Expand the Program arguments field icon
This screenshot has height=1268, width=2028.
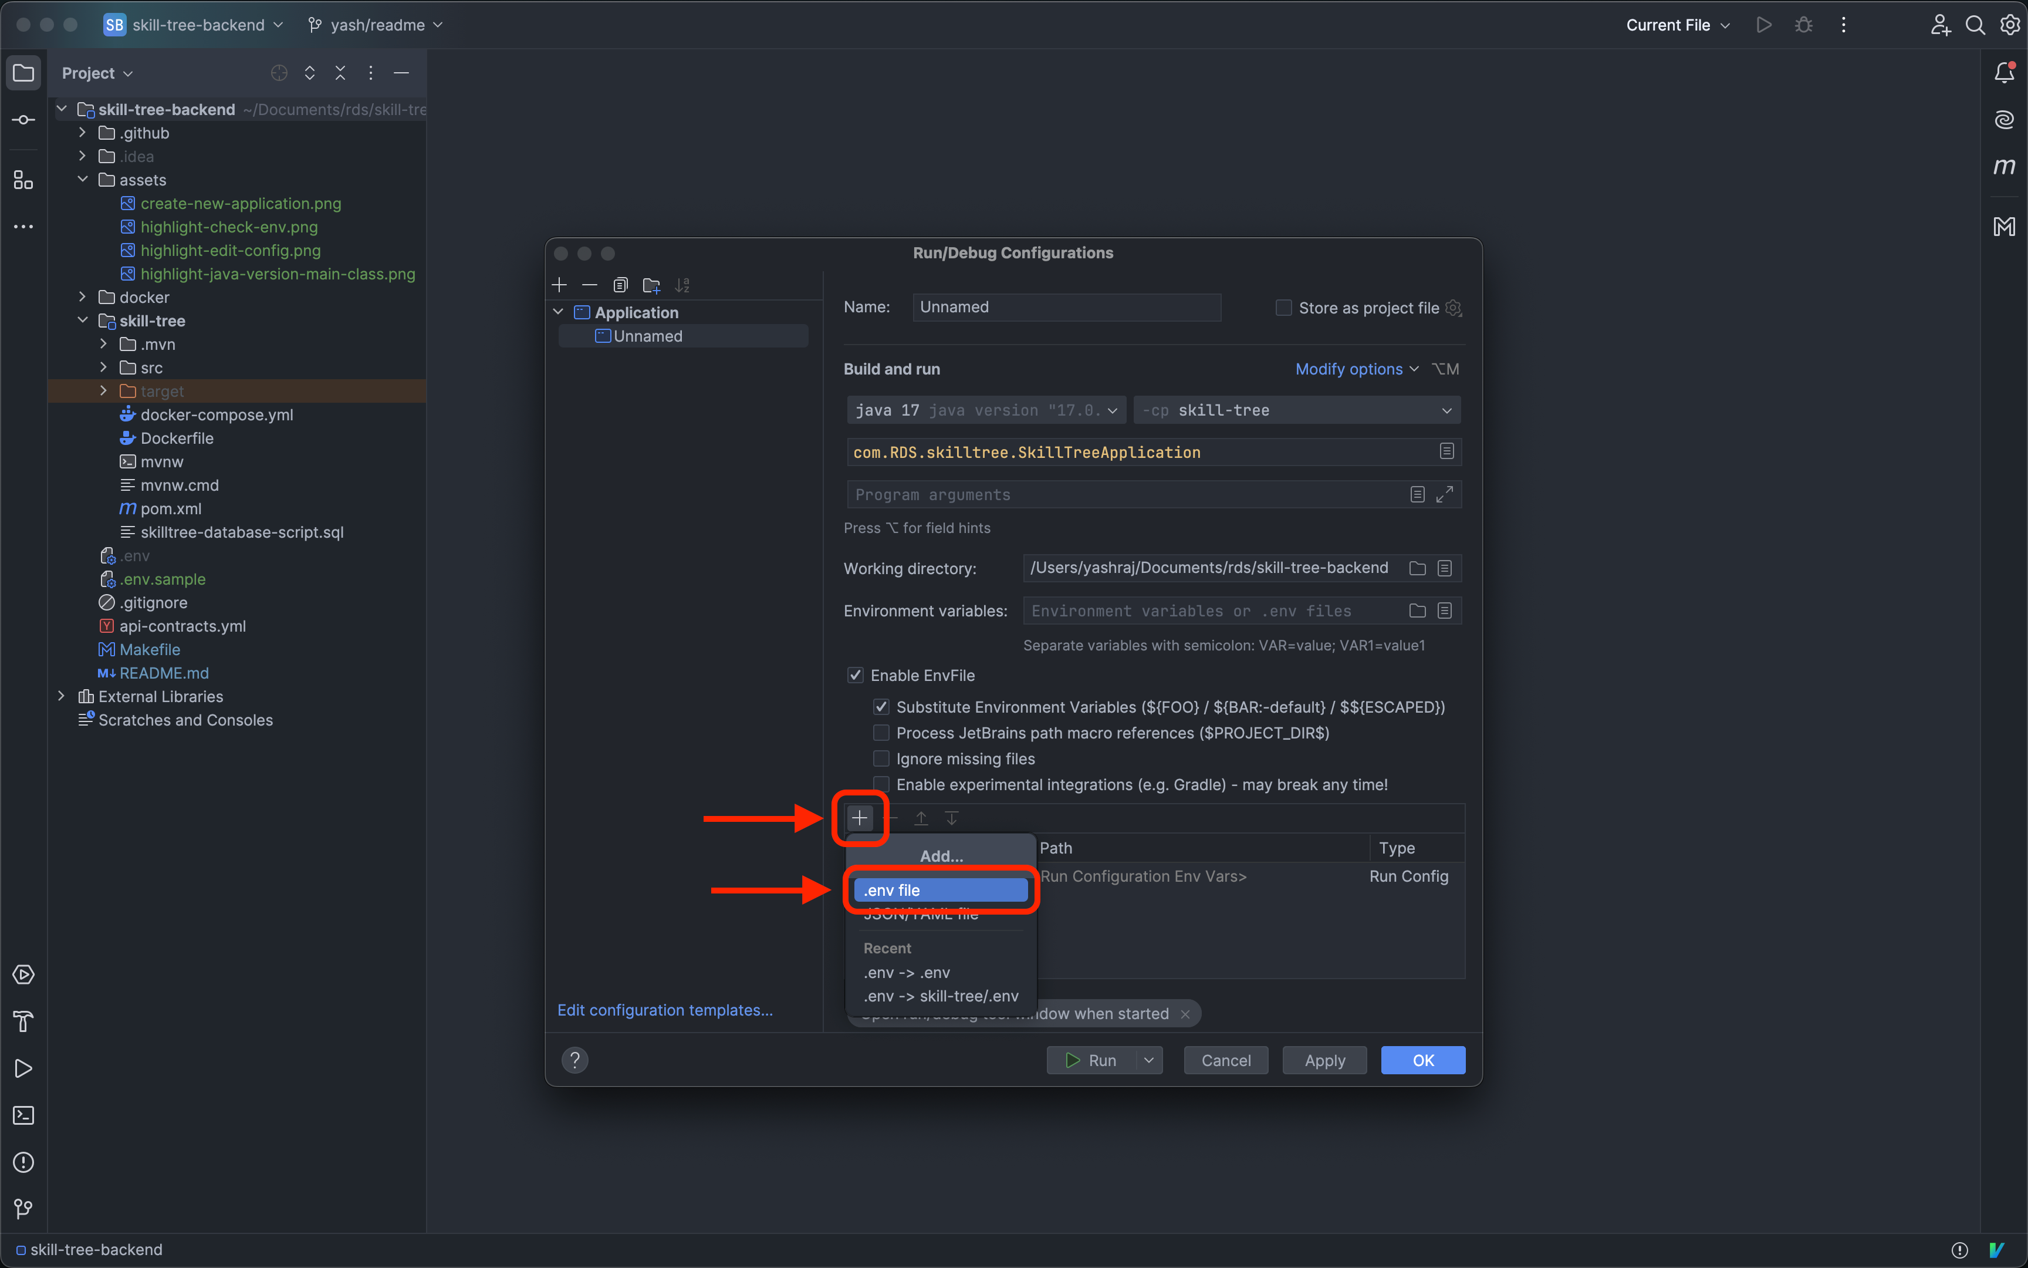point(1445,495)
